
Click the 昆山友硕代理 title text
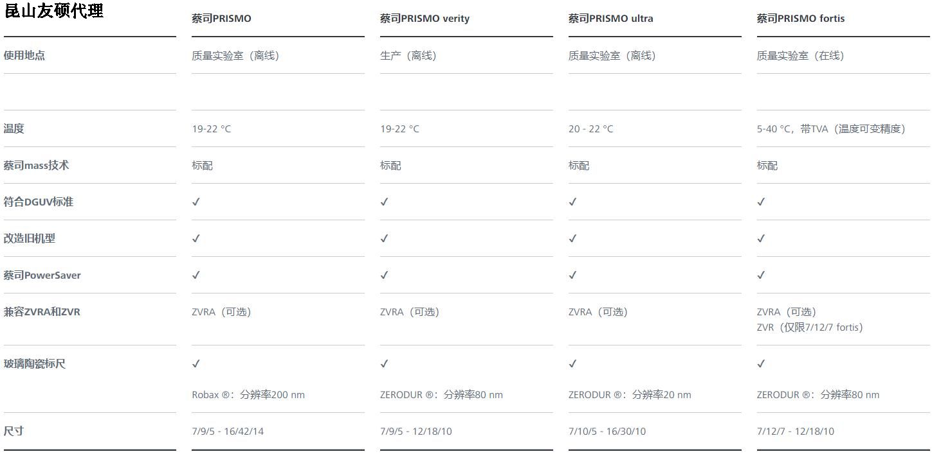click(54, 10)
